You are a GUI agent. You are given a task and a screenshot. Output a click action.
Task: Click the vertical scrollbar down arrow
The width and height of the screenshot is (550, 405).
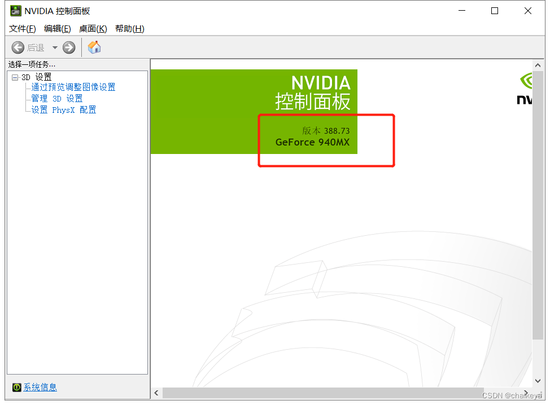tap(538, 381)
